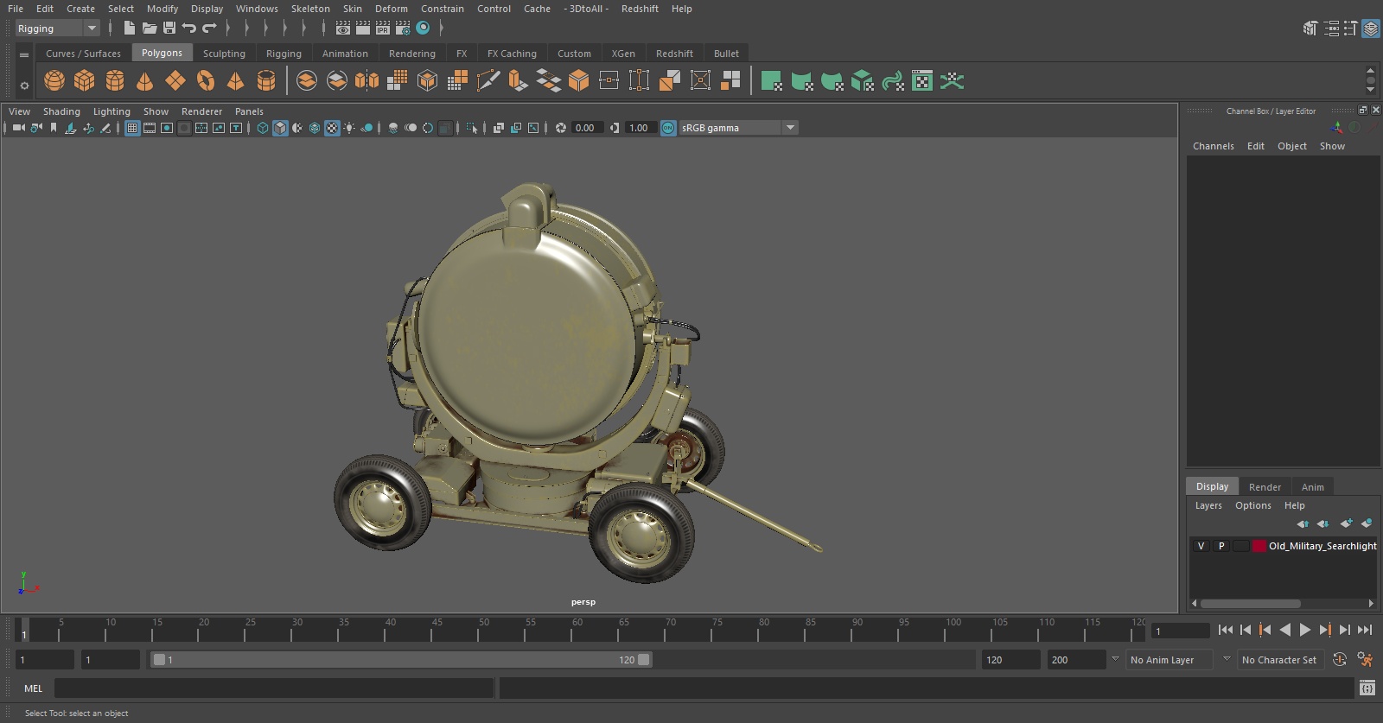This screenshot has height=723, width=1383.
Task: Go to the end of playback range
Action: click(1366, 631)
